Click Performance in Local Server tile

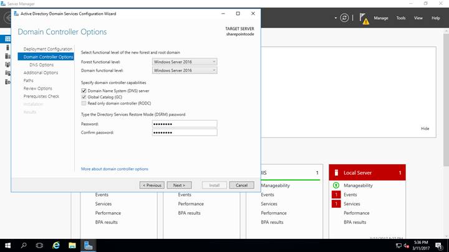tap(357, 213)
